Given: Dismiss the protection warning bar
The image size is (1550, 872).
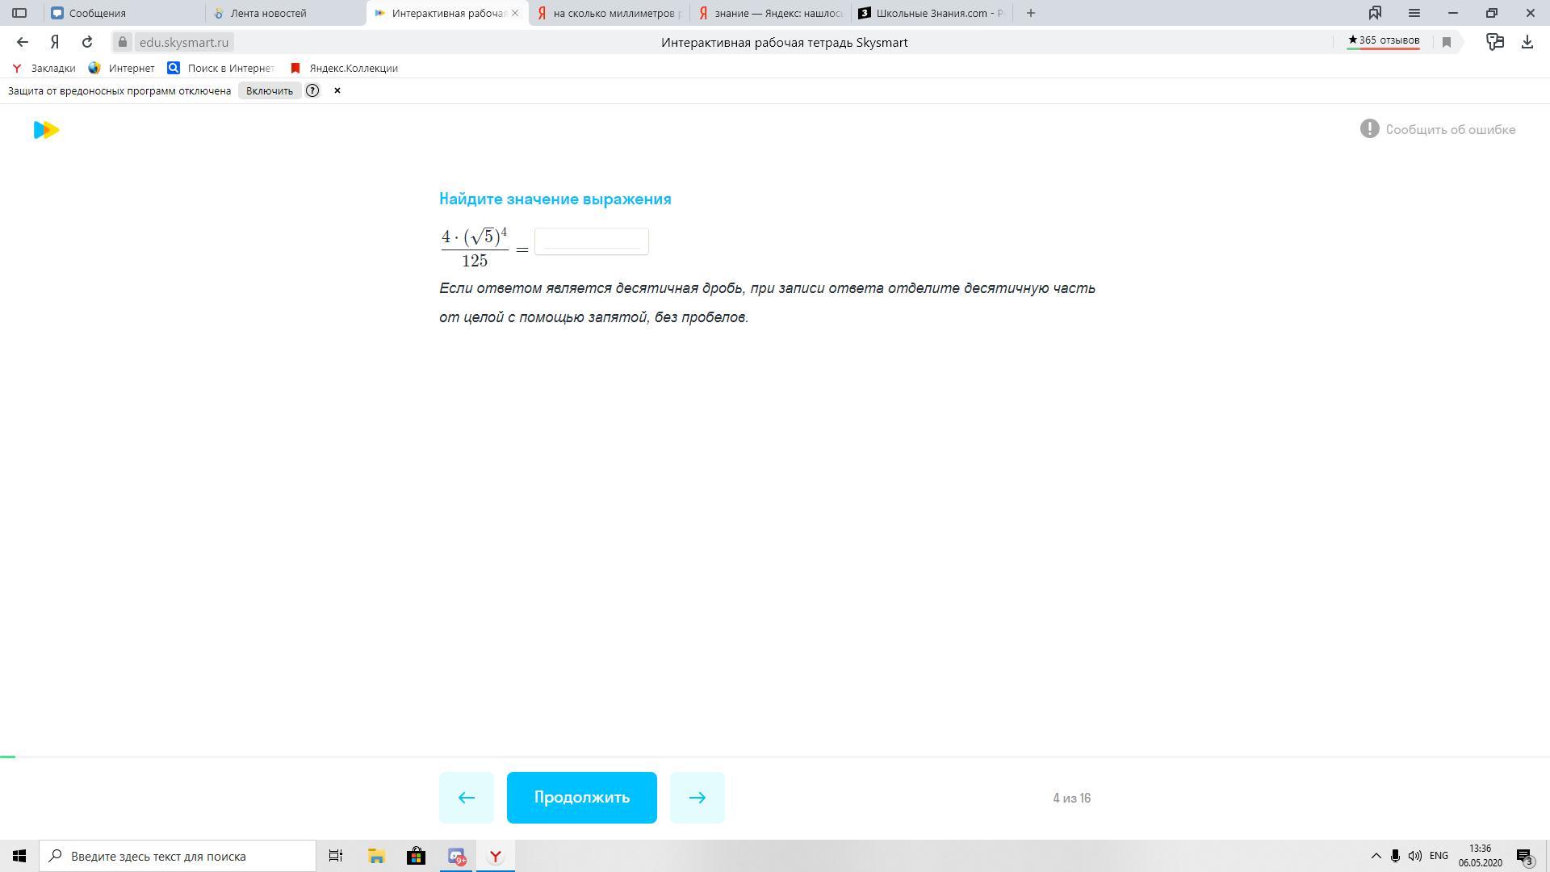Looking at the screenshot, I should (x=337, y=90).
